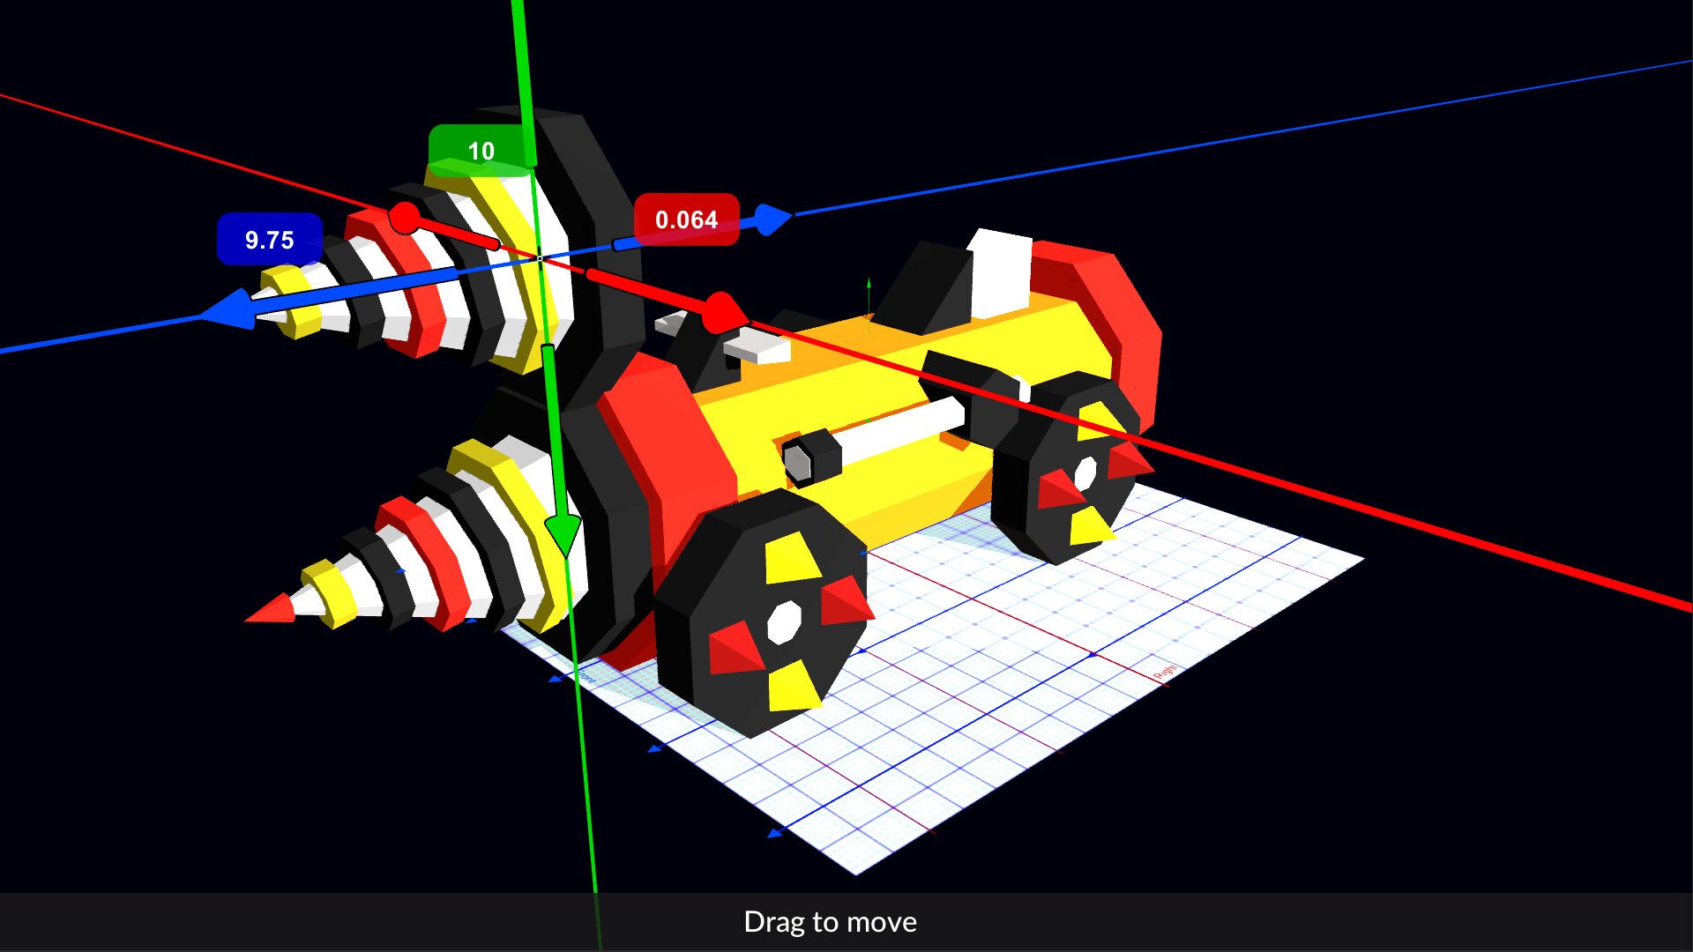Image resolution: width=1693 pixels, height=952 pixels.
Task: Click the red round handle near 9.75 label
Action: pyautogui.click(x=405, y=218)
